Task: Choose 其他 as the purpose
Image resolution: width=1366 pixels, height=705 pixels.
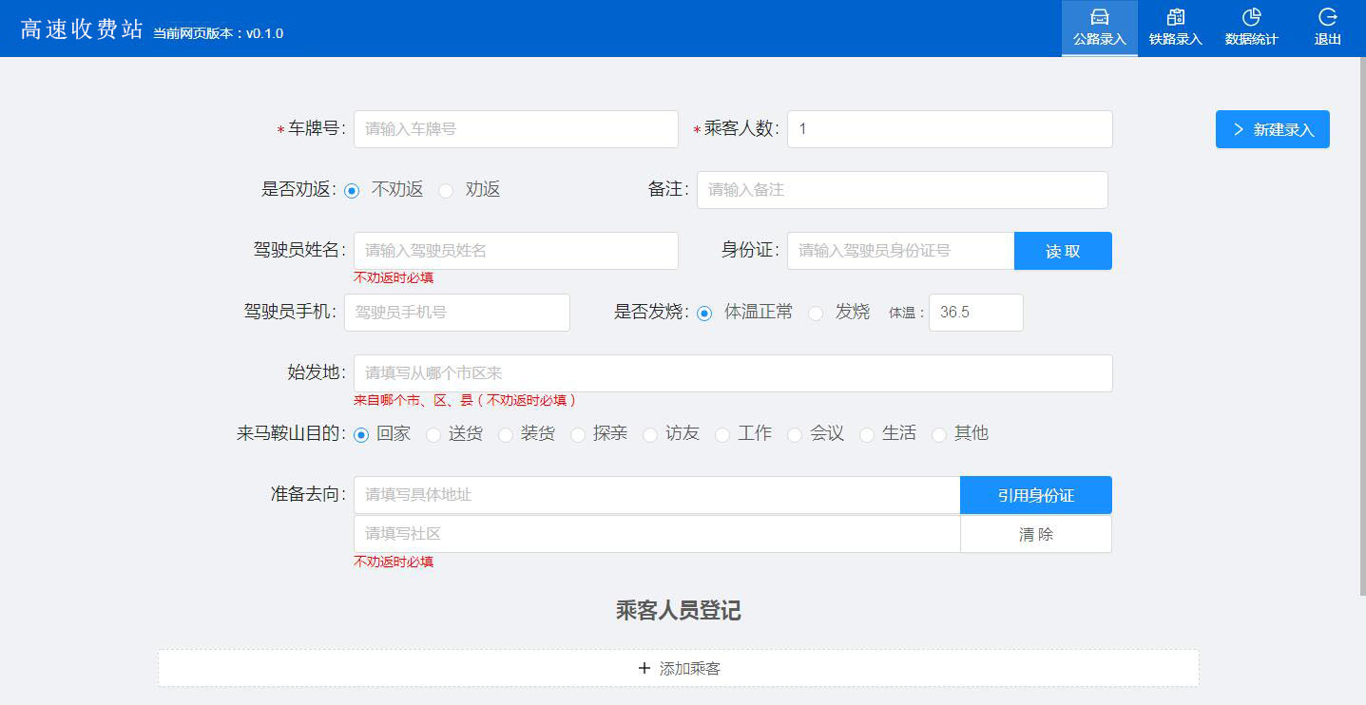Action: pos(939,434)
